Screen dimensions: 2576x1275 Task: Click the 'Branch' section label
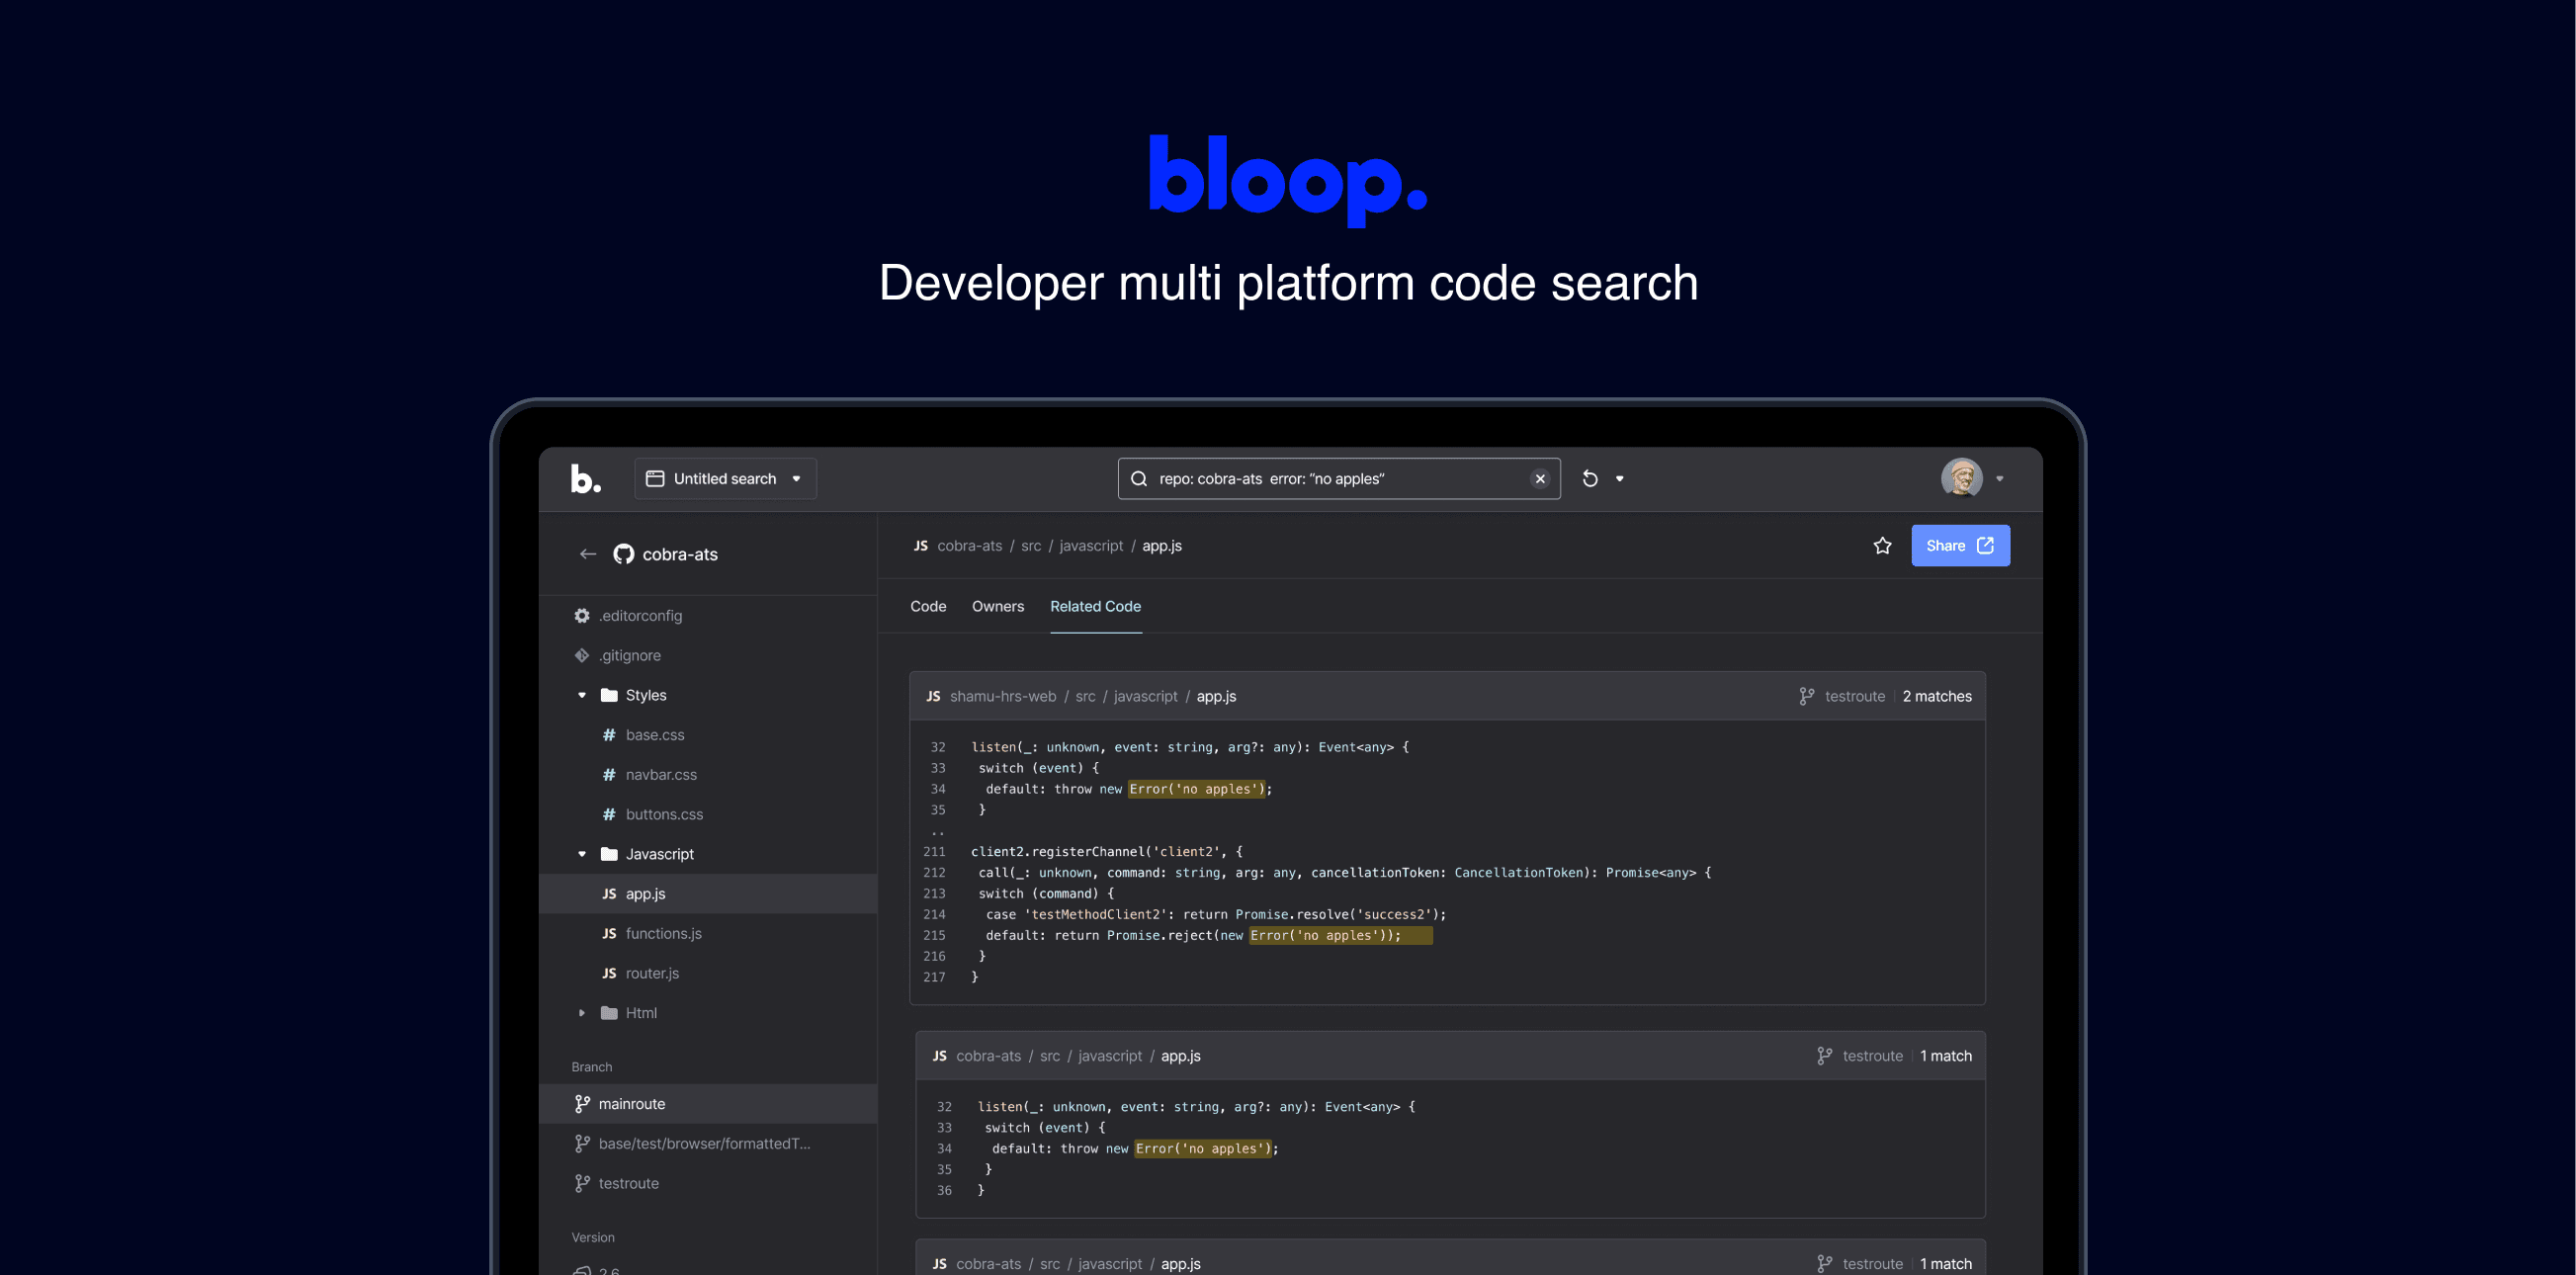[x=591, y=1067]
